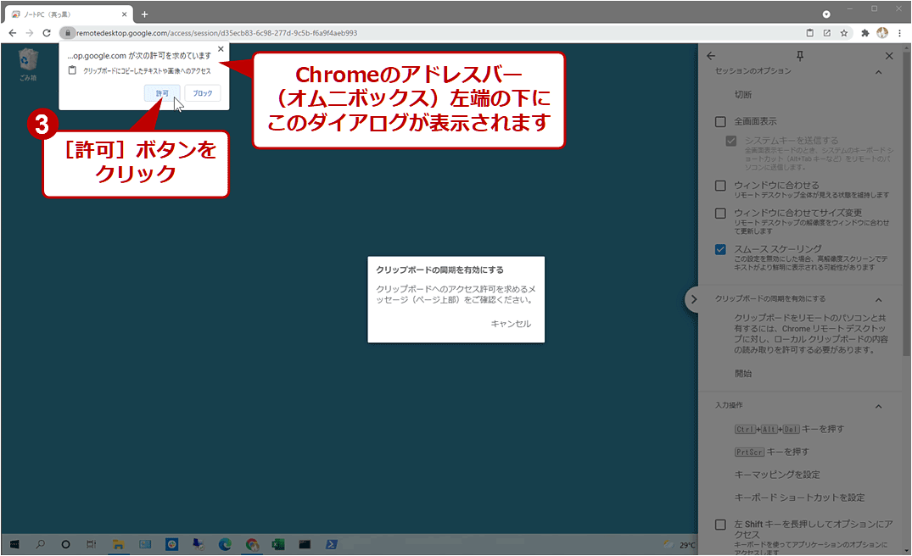912x556 pixels.
Task: Open a new browser tab
Action: 144,14
